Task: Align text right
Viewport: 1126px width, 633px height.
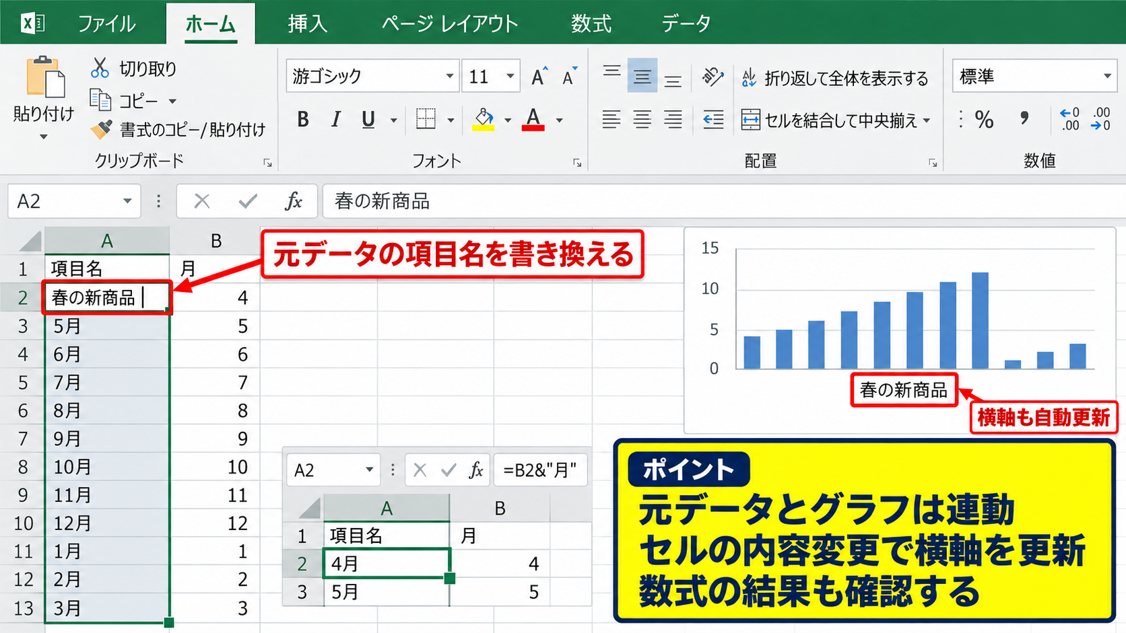Action: [673, 120]
